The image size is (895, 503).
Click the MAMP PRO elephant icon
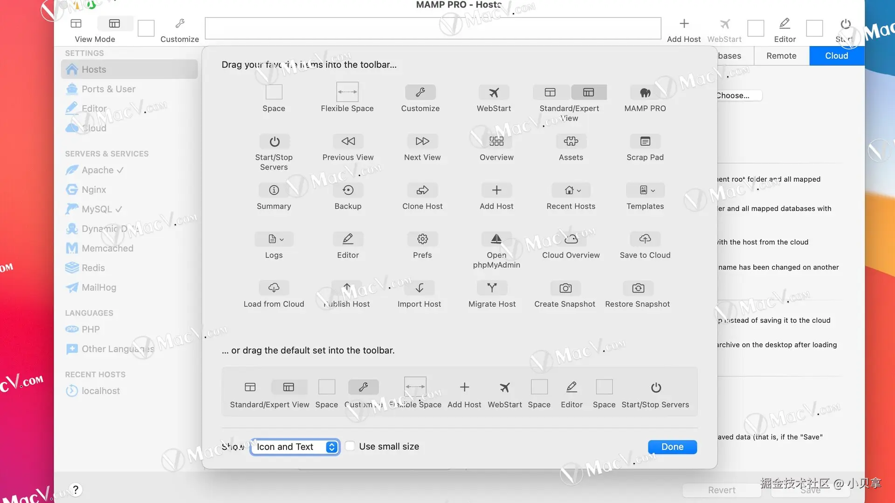coord(645,92)
